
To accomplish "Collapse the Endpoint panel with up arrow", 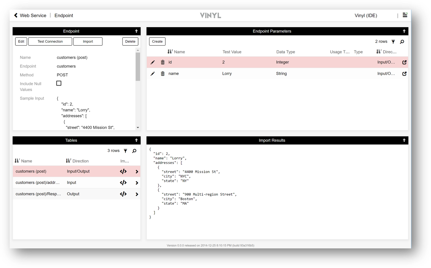I will click(136, 31).
